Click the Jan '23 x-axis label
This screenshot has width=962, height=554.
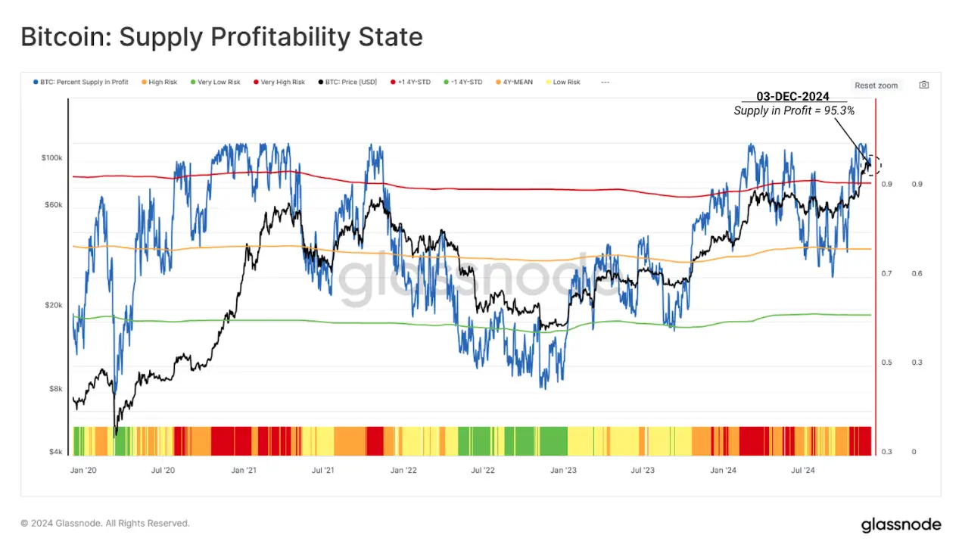[x=562, y=470]
